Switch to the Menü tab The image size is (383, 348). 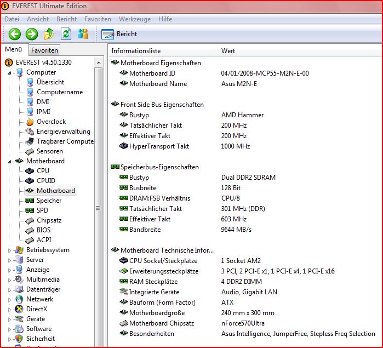point(14,49)
